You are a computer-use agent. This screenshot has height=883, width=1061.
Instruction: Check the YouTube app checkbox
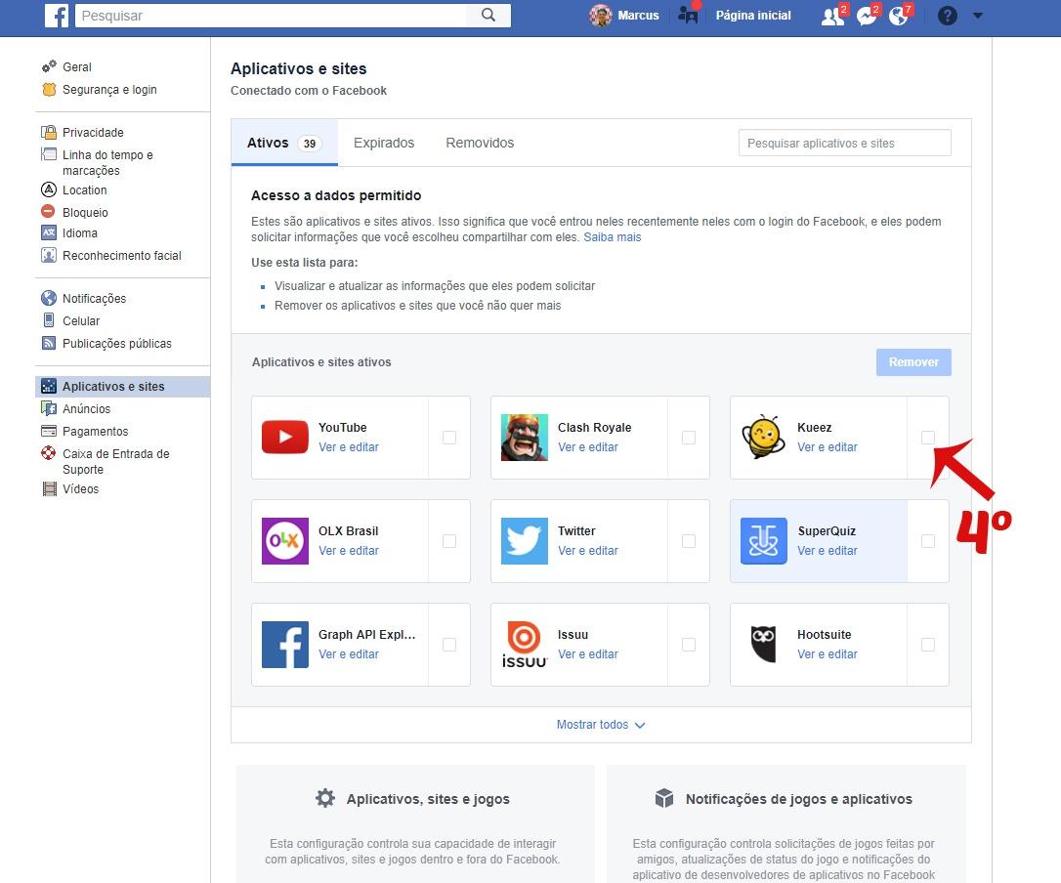click(x=449, y=438)
